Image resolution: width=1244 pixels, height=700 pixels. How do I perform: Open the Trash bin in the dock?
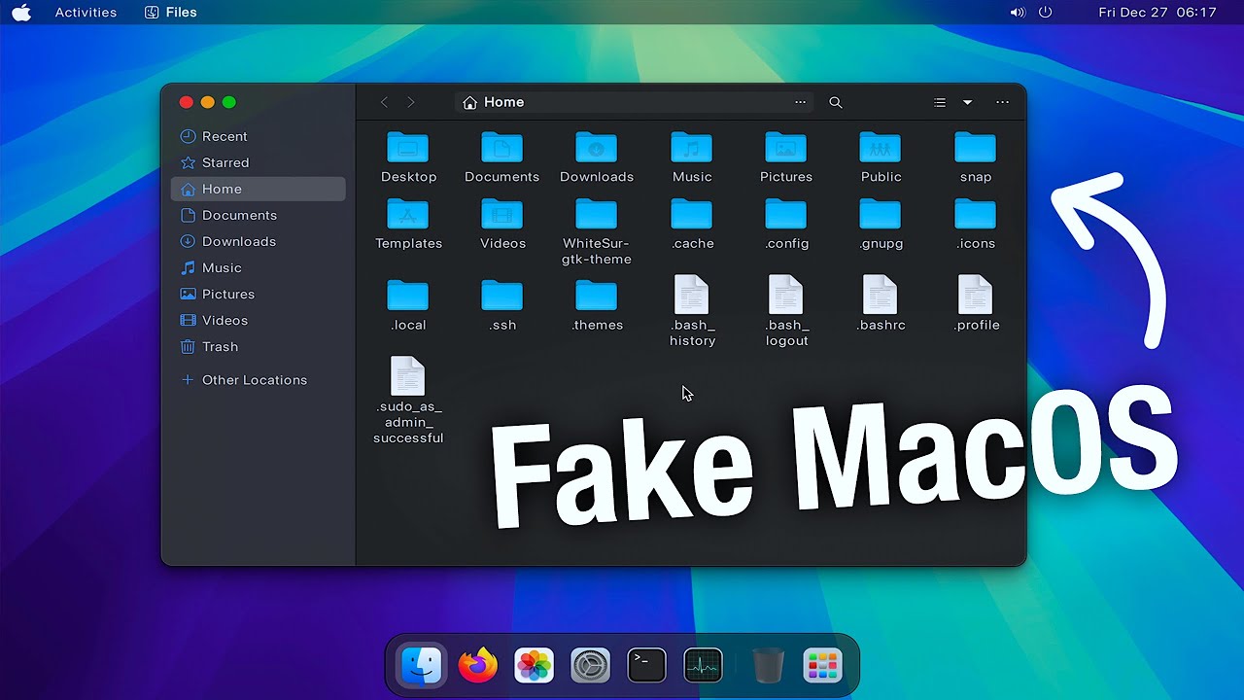pyautogui.click(x=768, y=666)
